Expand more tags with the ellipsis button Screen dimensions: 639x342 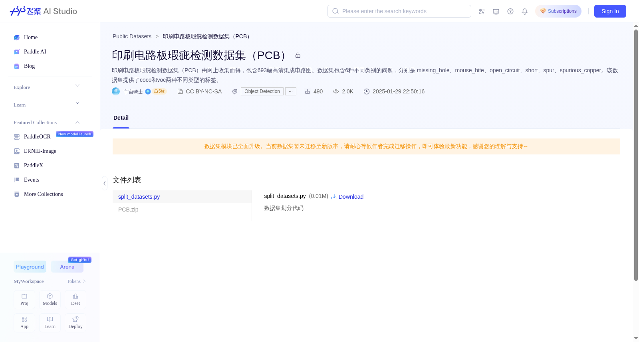click(x=291, y=91)
